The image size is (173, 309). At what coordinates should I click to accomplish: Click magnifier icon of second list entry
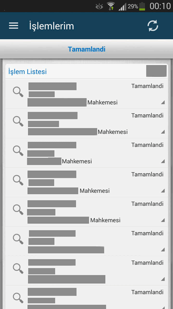18,121
